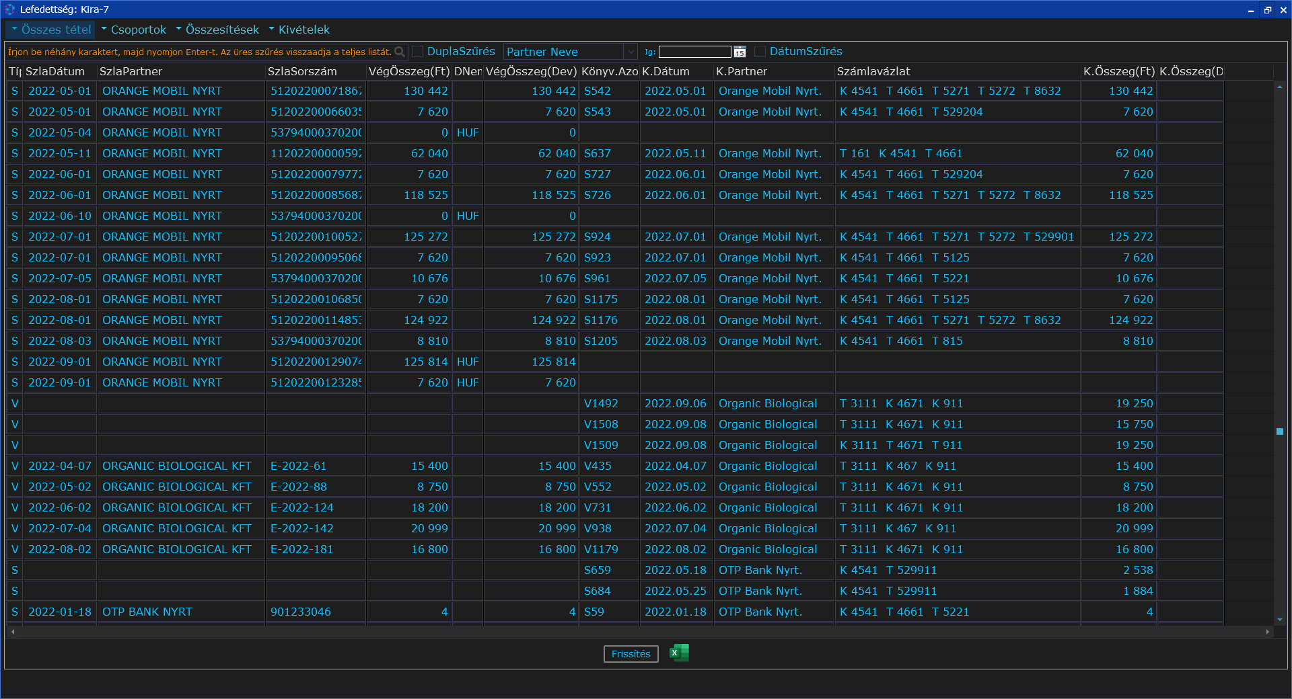Open the calendar date picker icon
The image size is (1292, 699).
pos(740,52)
